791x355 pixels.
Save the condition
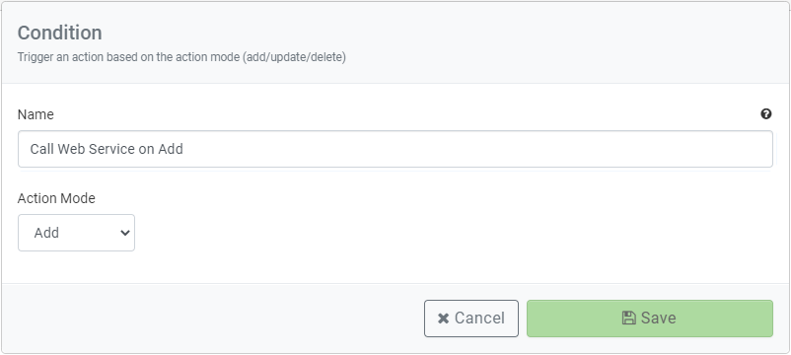click(x=650, y=319)
